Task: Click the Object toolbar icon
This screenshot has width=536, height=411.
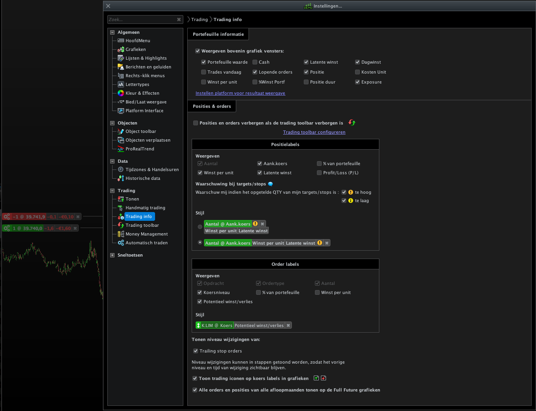Action: pyautogui.click(x=121, y=131)
